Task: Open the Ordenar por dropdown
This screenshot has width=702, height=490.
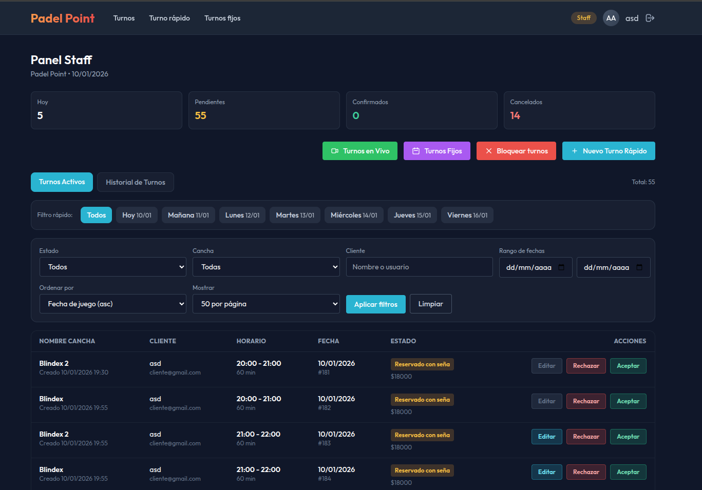Action: [112, 304]
